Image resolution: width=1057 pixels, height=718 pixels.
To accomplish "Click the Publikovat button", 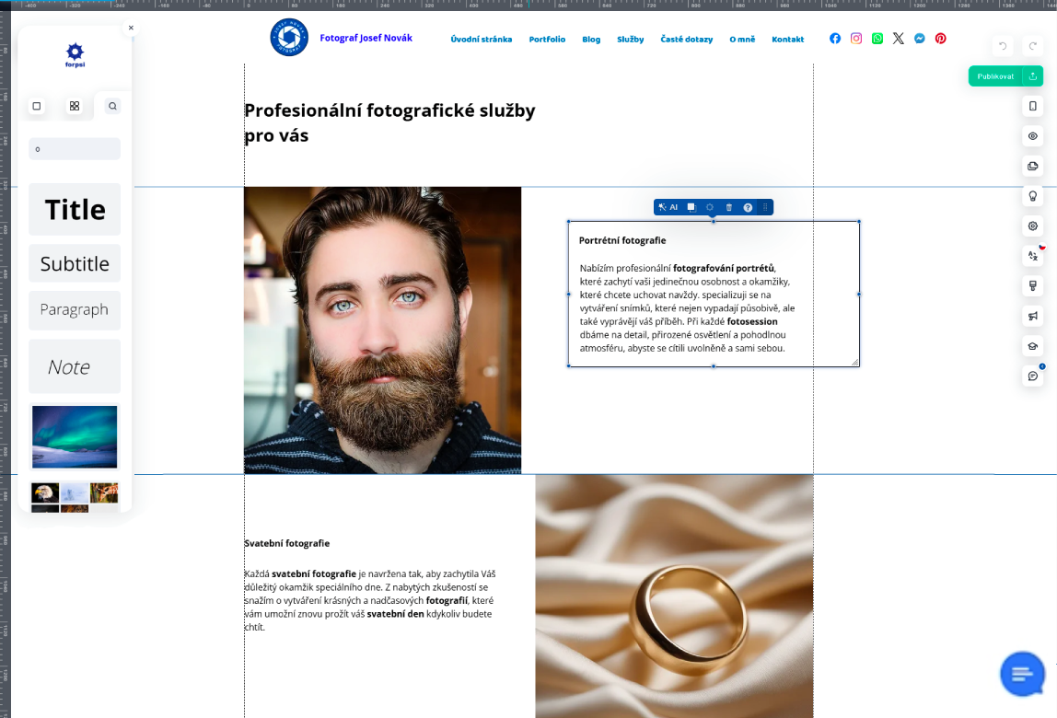I will click(995, 76).
